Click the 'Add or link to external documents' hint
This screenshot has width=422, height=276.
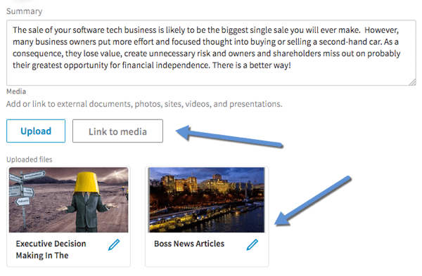144,104
